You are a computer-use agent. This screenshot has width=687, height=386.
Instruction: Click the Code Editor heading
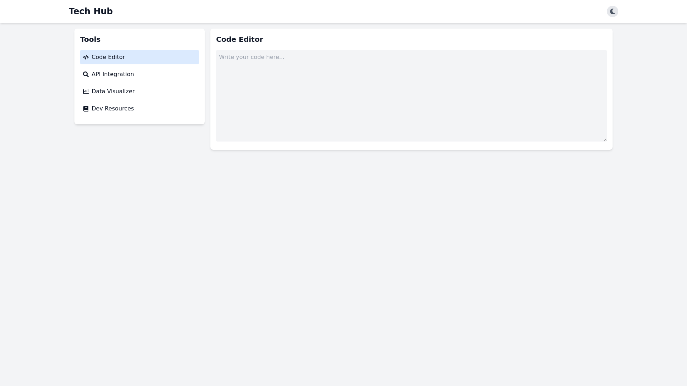[x=239, y=39]
